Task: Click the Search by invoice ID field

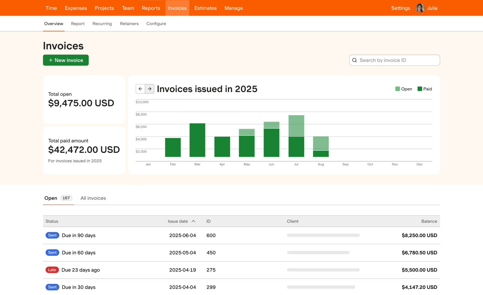Action: pyautogui.click(x=394, y=60)
